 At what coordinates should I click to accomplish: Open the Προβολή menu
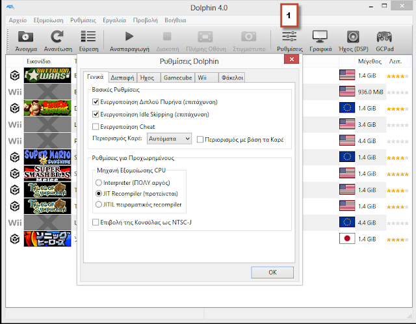(145, 20)
